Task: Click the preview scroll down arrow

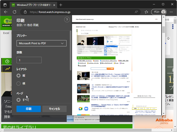Action: [x=164, y=114]
